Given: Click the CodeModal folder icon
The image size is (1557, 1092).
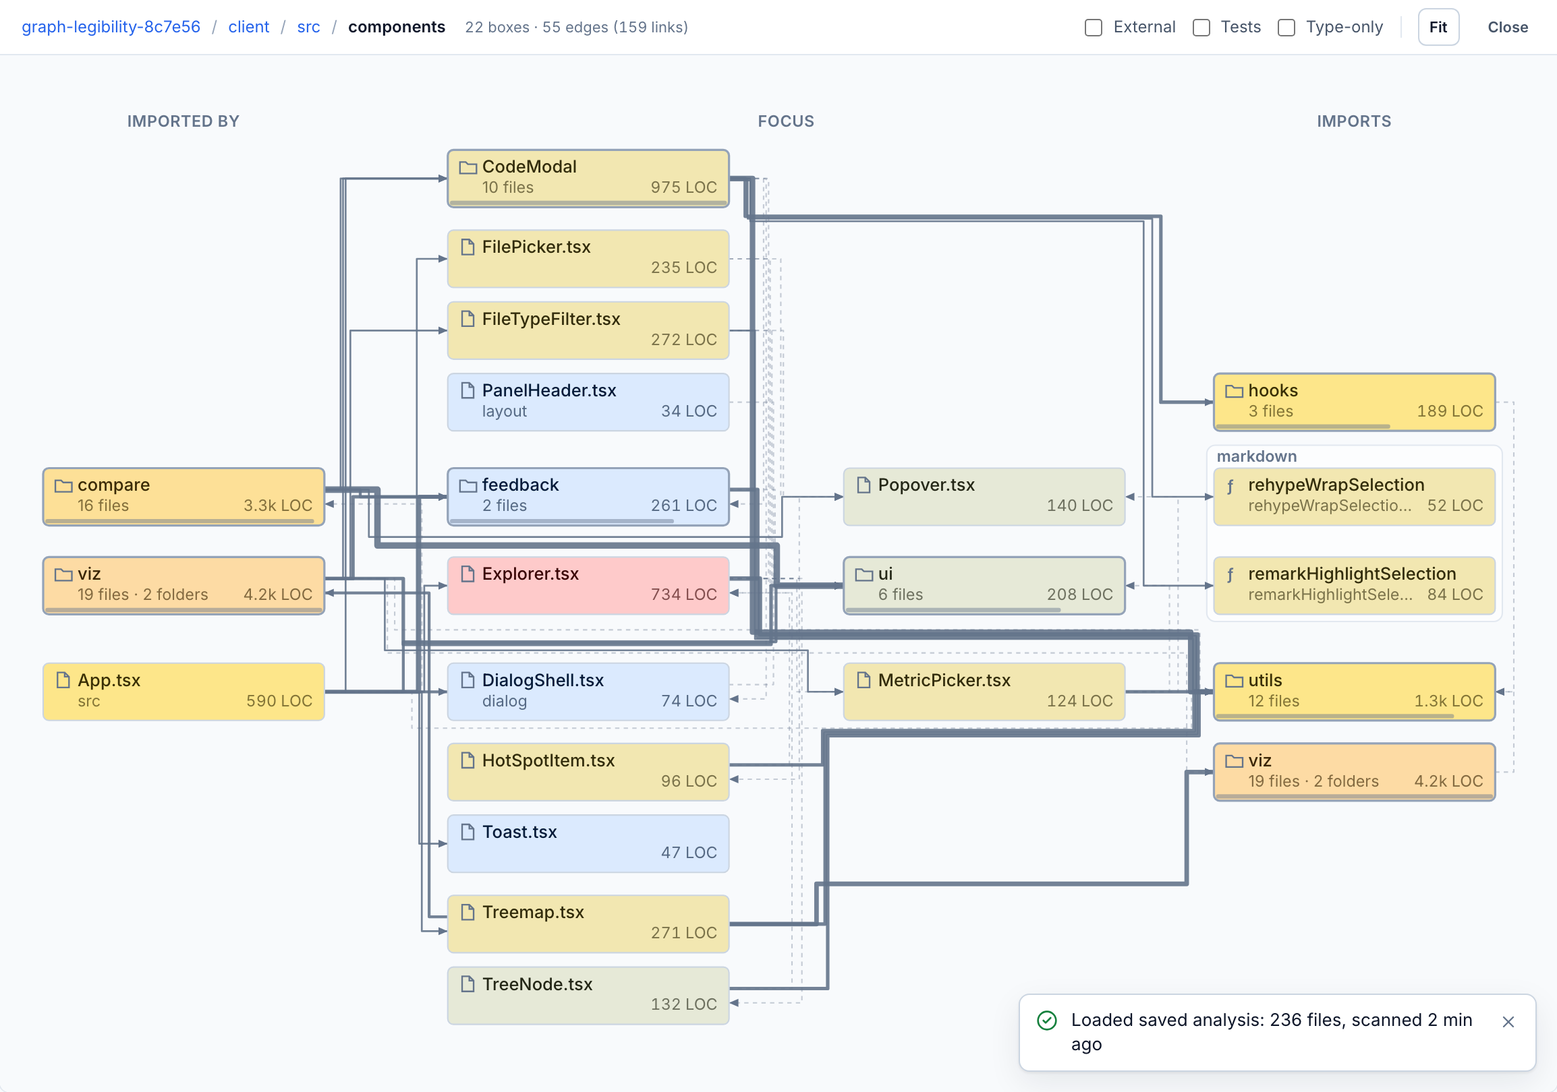Looking at the screenshot, I should pyautogui.click(x=468, y=167).
